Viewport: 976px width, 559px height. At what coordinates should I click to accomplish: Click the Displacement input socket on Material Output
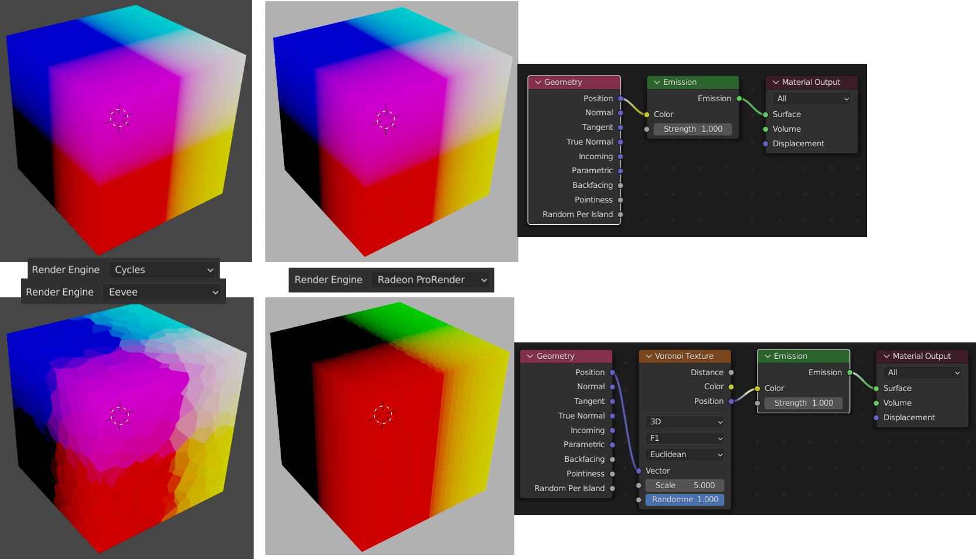tap(765, 143)
